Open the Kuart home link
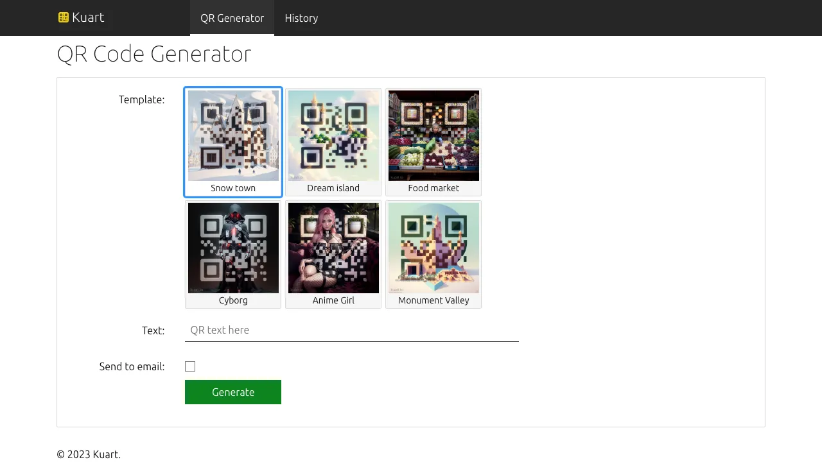The image size is (822, 462). [81, 17]
